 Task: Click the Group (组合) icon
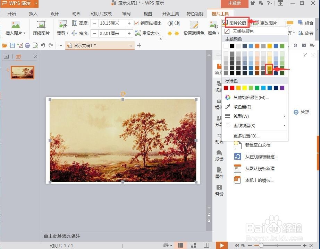[x=301, y=23]
